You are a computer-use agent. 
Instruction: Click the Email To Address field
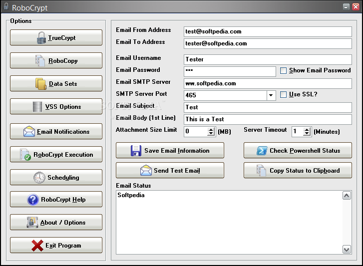click(x=268, y=43)
